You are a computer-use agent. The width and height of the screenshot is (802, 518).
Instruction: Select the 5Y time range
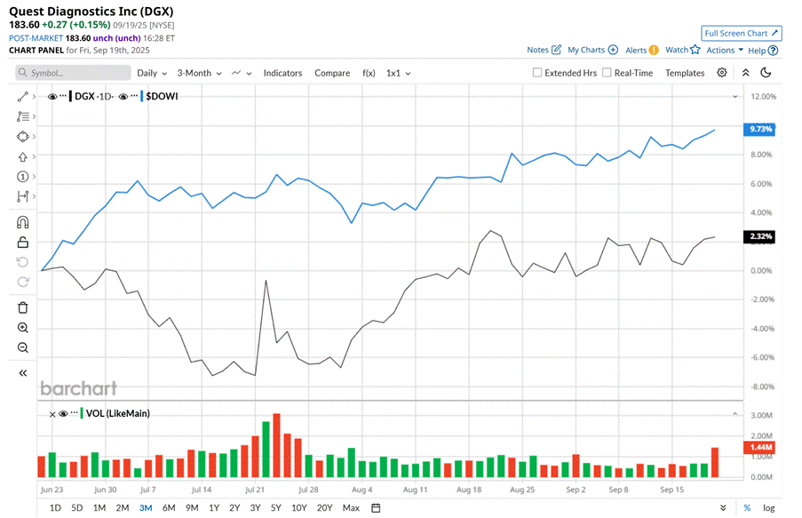click(x=275, y=507)
